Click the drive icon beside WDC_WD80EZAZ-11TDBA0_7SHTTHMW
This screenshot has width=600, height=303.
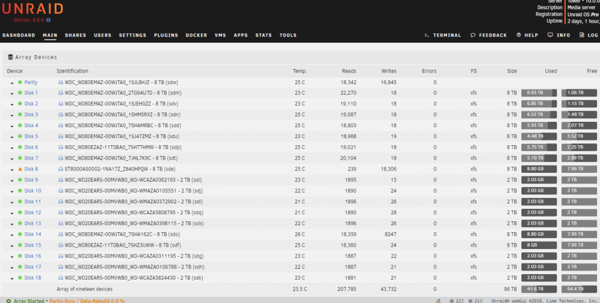[61, 147]
